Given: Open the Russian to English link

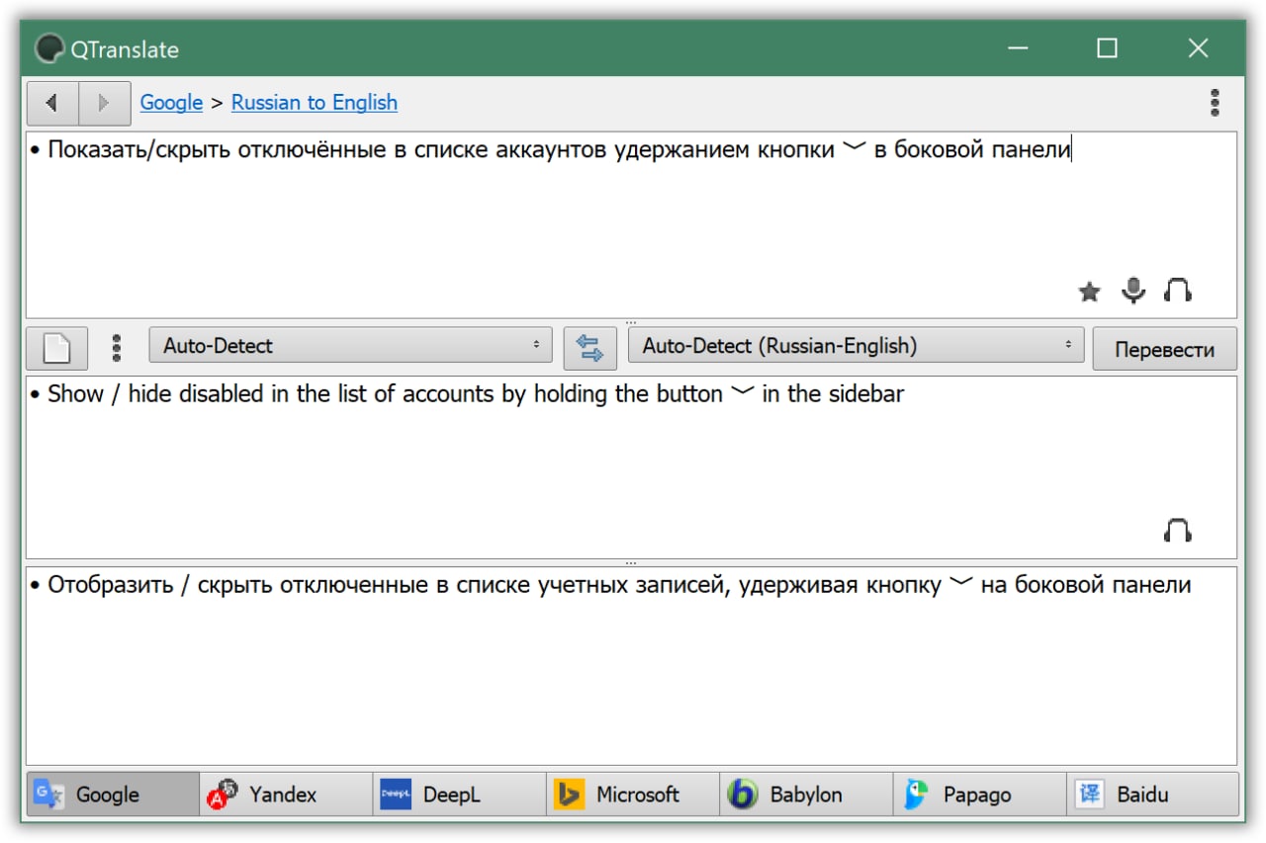Looking at the screenshot, I should [315, 103].
